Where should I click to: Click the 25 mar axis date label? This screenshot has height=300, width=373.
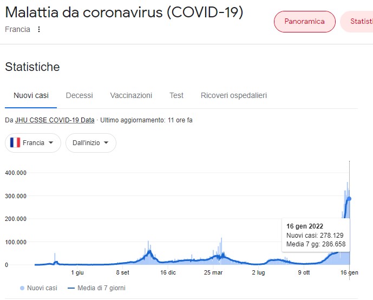(x=213, y=272)
